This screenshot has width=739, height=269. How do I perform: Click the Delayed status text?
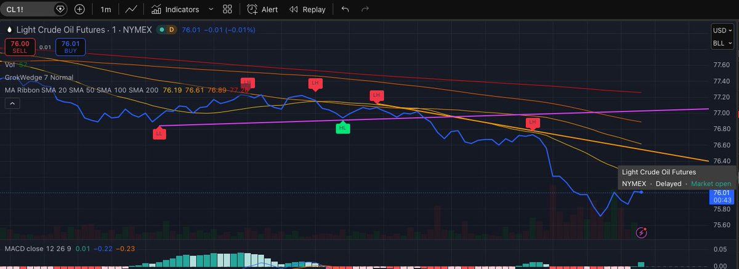(669, 184)
